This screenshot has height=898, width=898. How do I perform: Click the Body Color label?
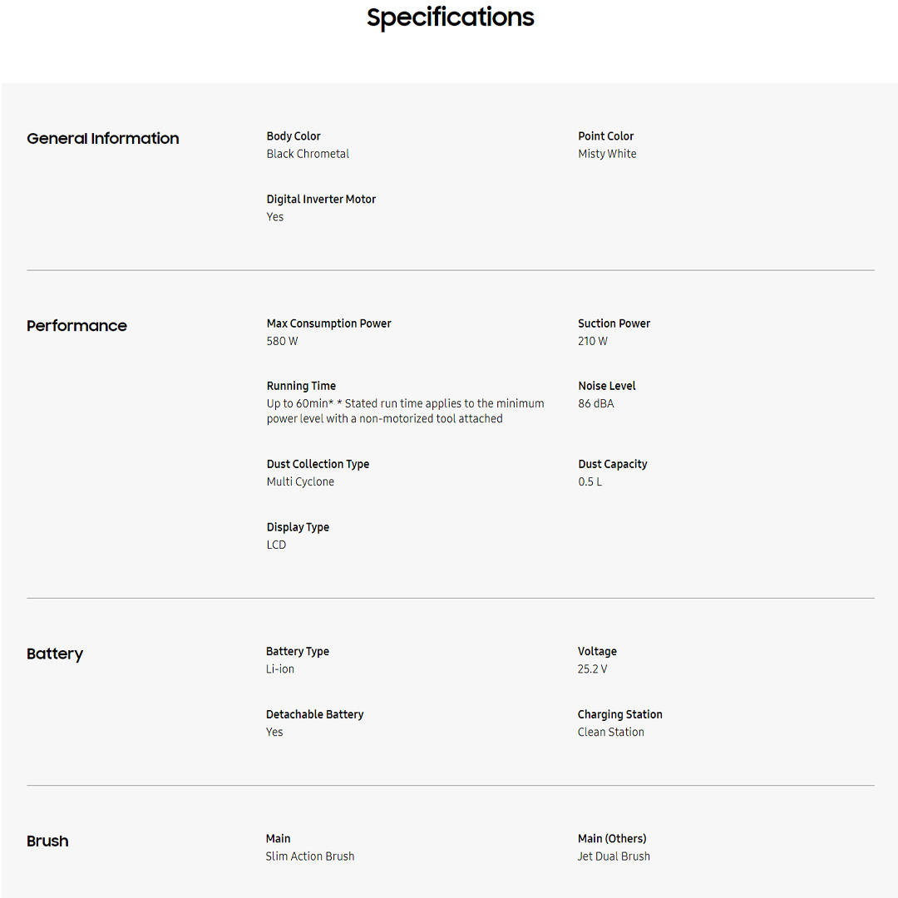pyautogui.click(x=294, y=136)
